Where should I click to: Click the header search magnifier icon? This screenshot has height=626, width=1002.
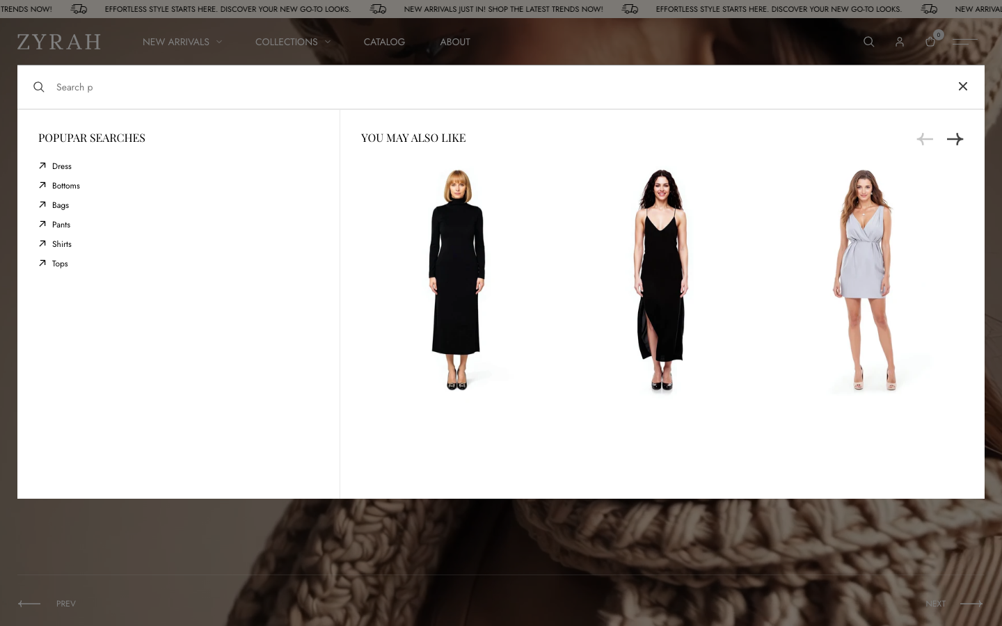(869, 42)
